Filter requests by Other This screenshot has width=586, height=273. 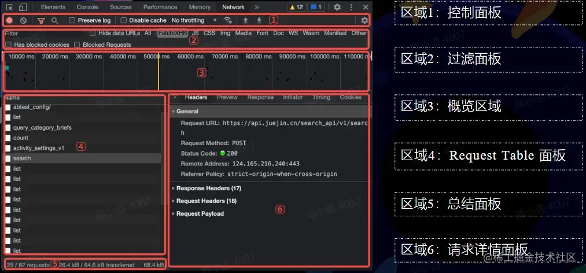tap(359, 33)
